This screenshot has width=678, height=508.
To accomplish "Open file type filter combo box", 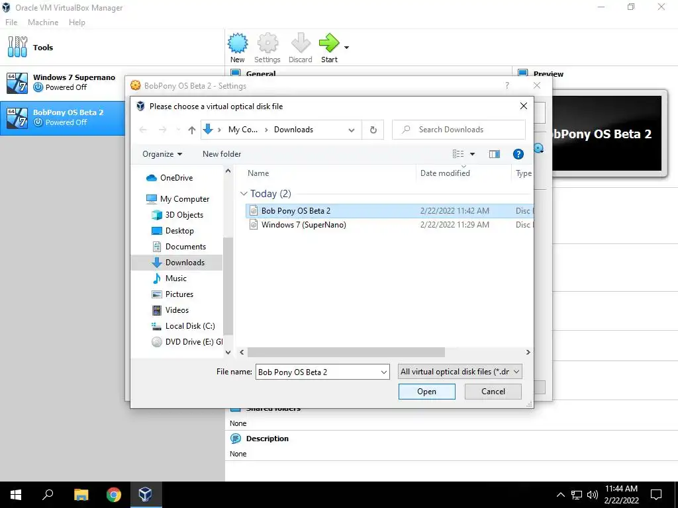I will coord(460,372).
